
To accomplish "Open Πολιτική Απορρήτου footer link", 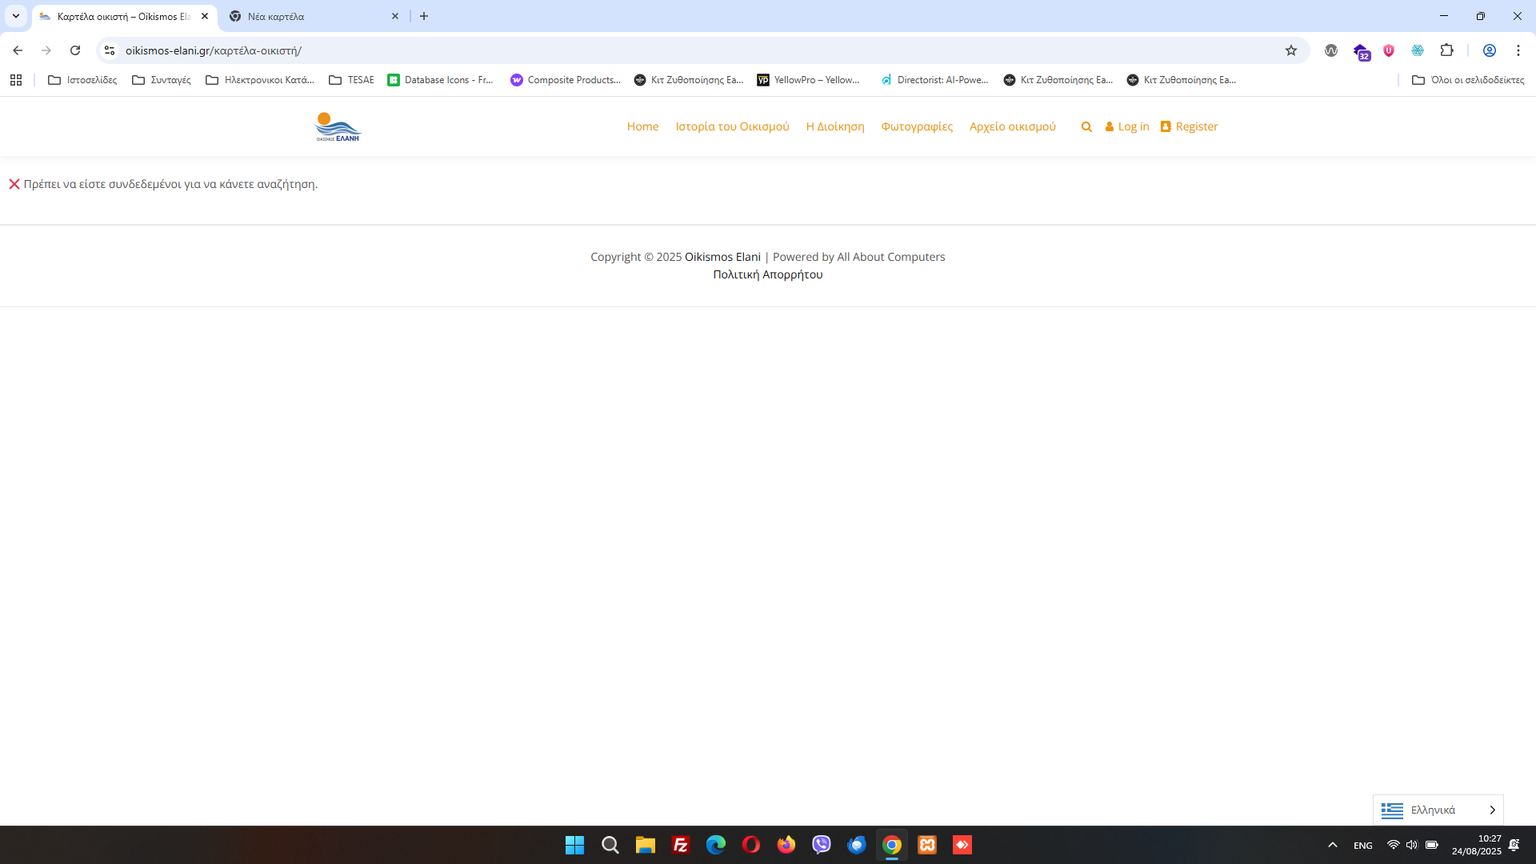I will (767, 274).
